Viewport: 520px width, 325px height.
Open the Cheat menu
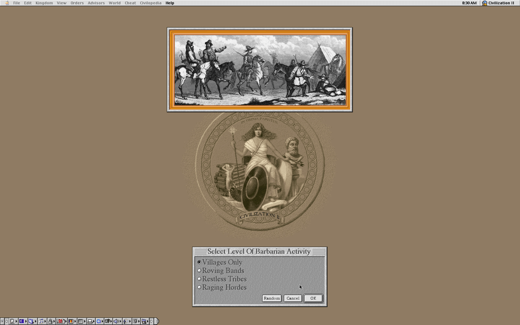130,3
